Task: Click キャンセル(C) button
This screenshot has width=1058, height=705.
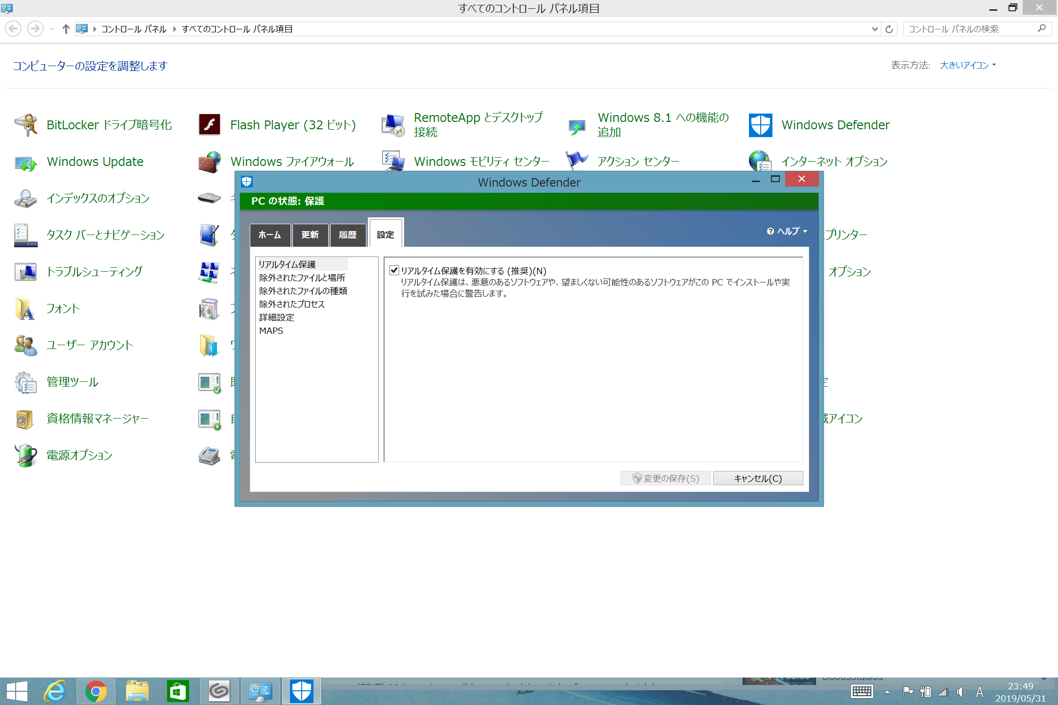Action: [x=758, y=478]
